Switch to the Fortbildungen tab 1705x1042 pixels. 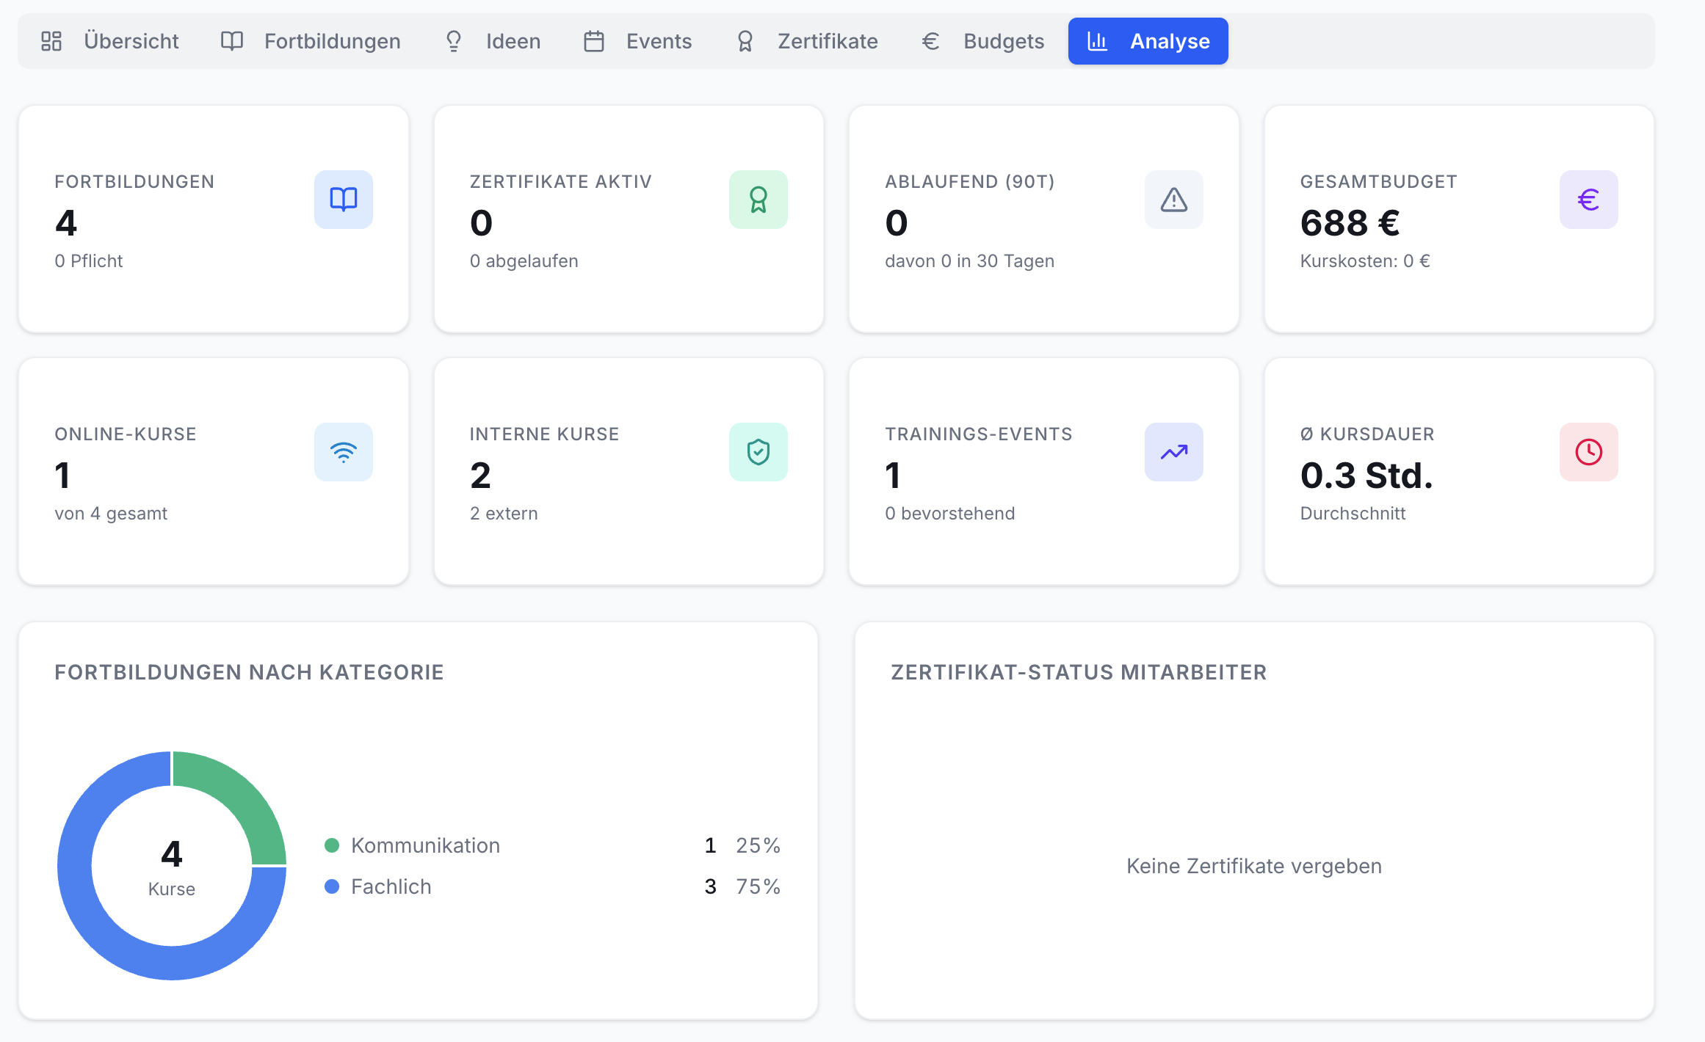(311, 41)
